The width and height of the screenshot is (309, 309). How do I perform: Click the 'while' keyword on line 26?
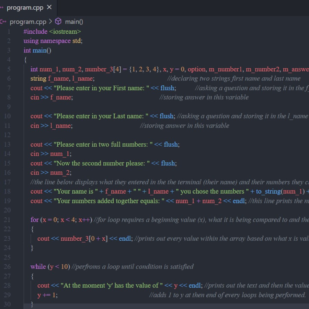click(x=39, y=266)
